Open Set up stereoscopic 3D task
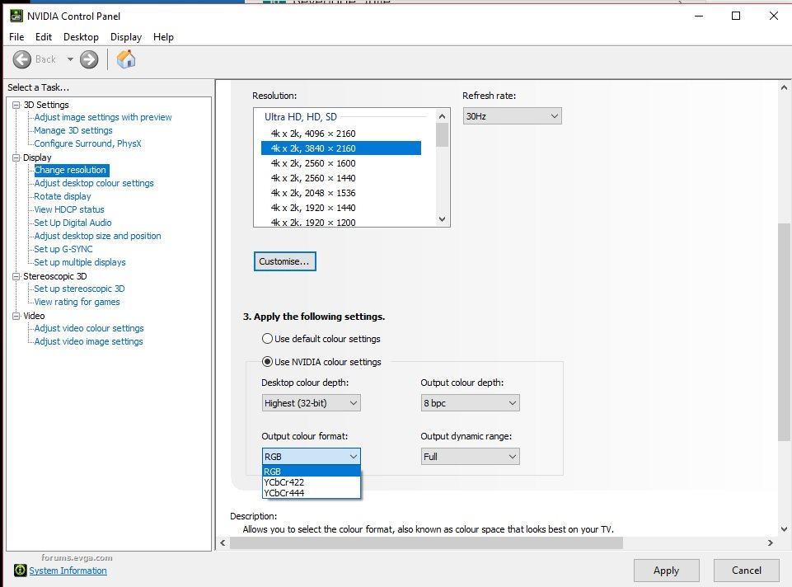Screen dimensions: 792x587 79,289
